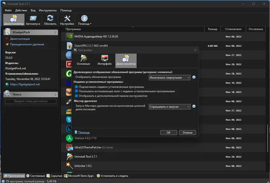Switch to the Системные bottom tab

coord(35,176)
